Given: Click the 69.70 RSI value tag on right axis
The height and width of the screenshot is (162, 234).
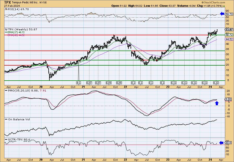Looking at the screenshot, I should [229, 14].
